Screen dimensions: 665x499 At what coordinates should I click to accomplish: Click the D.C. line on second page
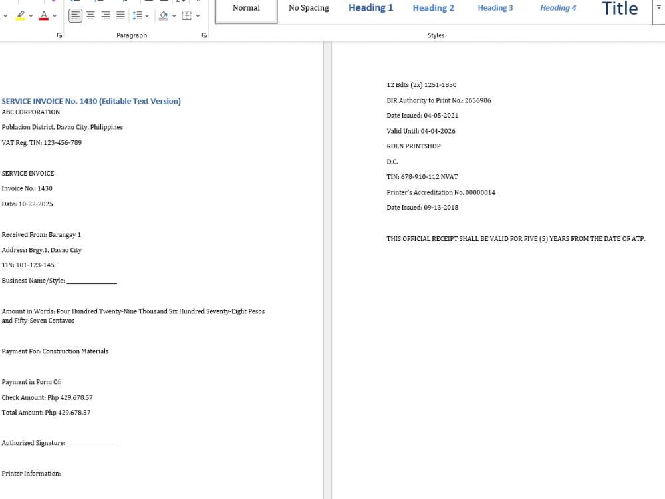[x=392, y=162]
